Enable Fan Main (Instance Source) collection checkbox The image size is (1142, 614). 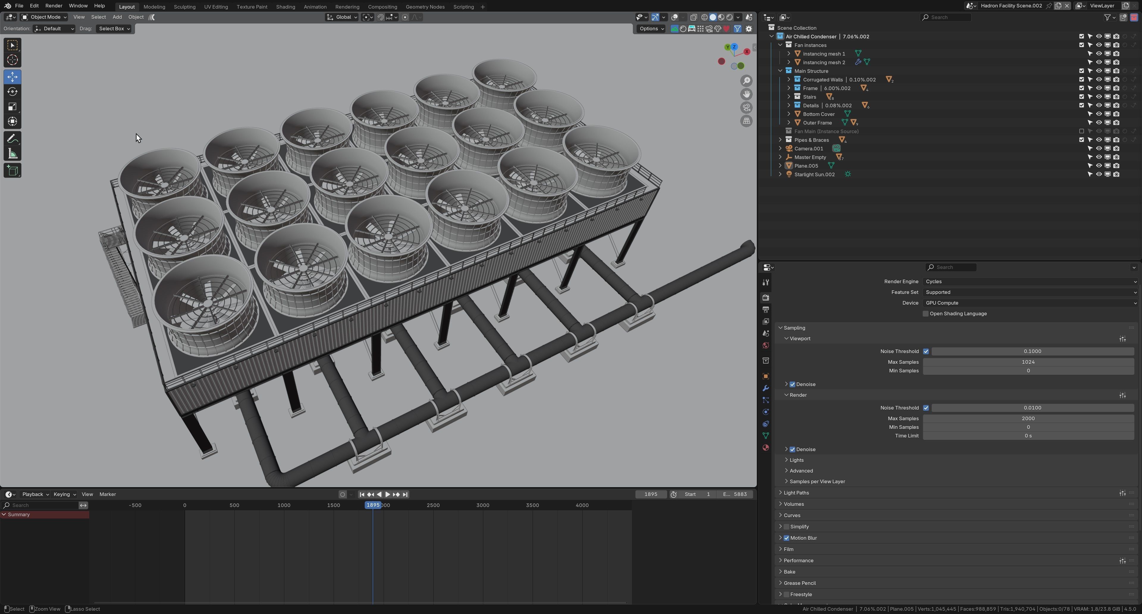[1081, 131]
